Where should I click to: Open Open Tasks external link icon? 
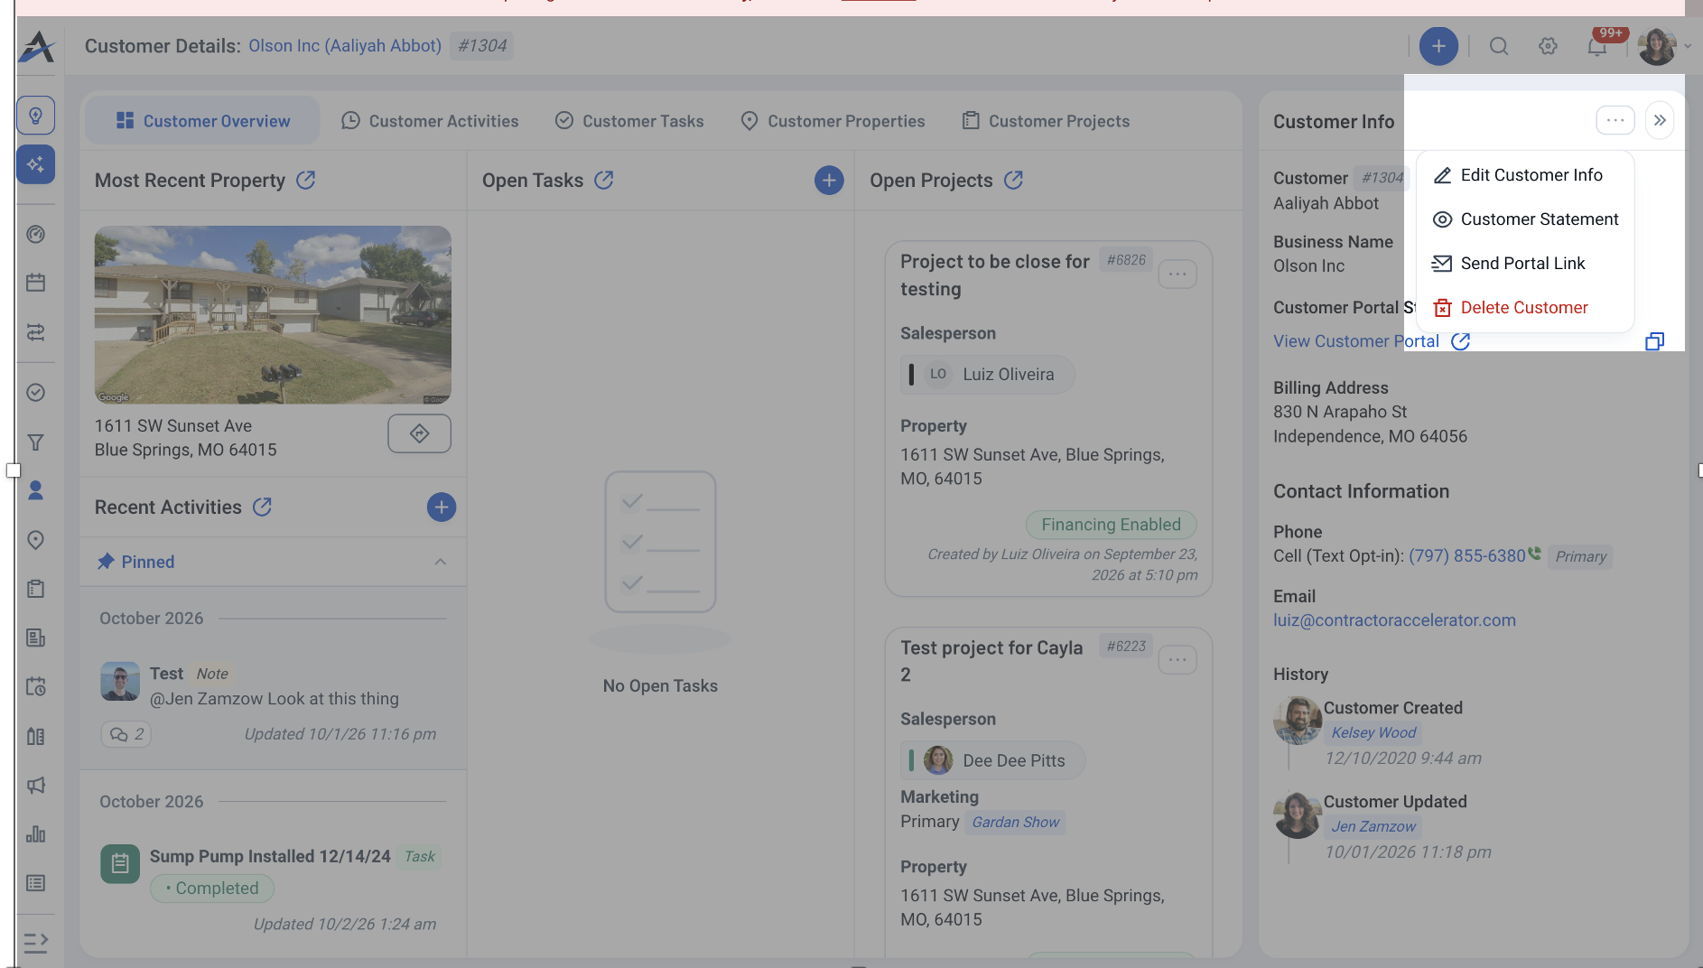604,180
